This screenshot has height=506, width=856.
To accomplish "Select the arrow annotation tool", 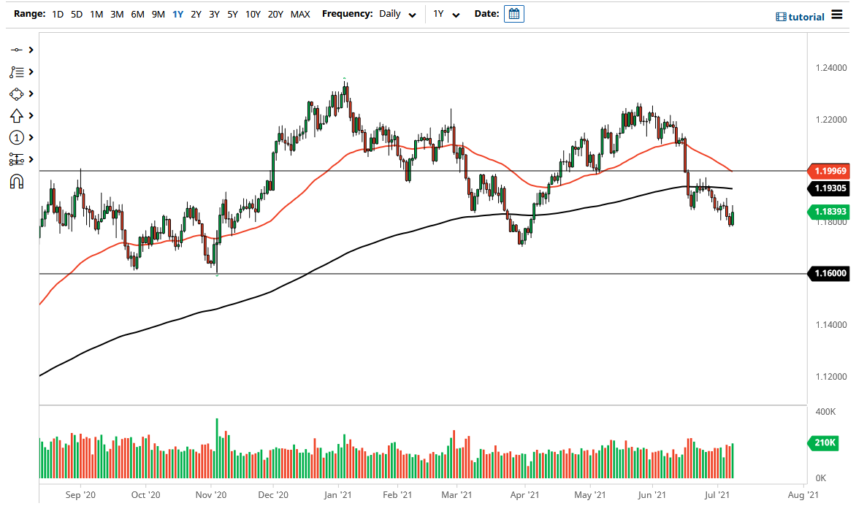I will [18, 115].
